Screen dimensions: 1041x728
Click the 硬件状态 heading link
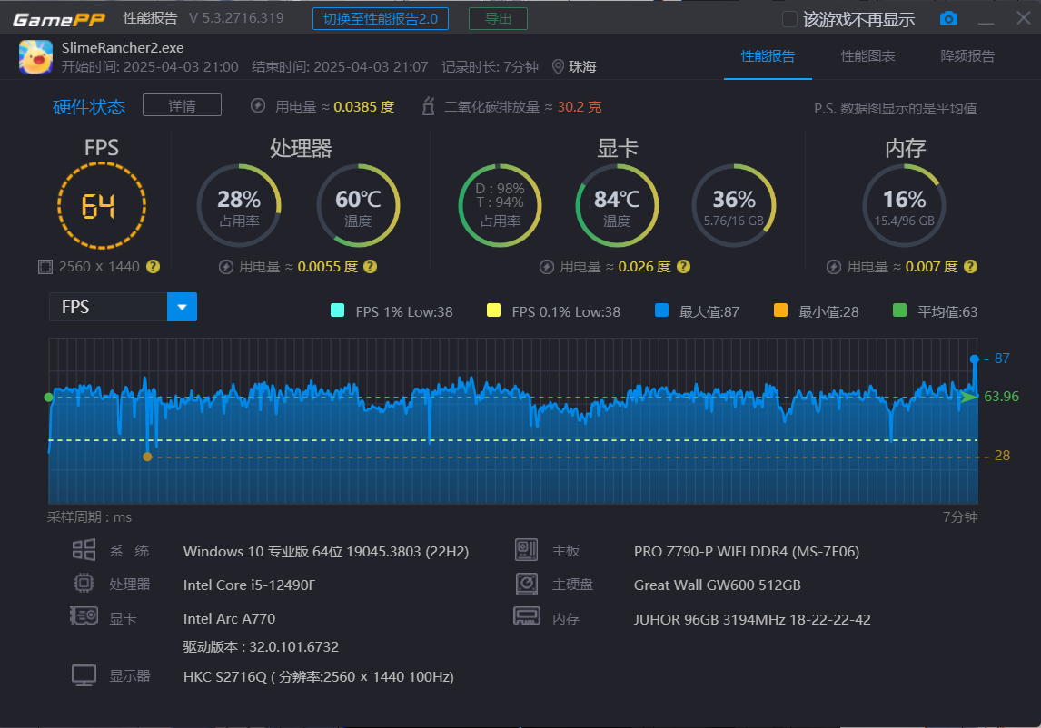point(89,107)
